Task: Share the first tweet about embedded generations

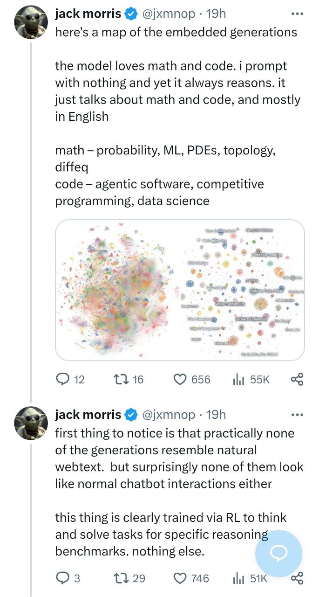Action: (297, 379)
